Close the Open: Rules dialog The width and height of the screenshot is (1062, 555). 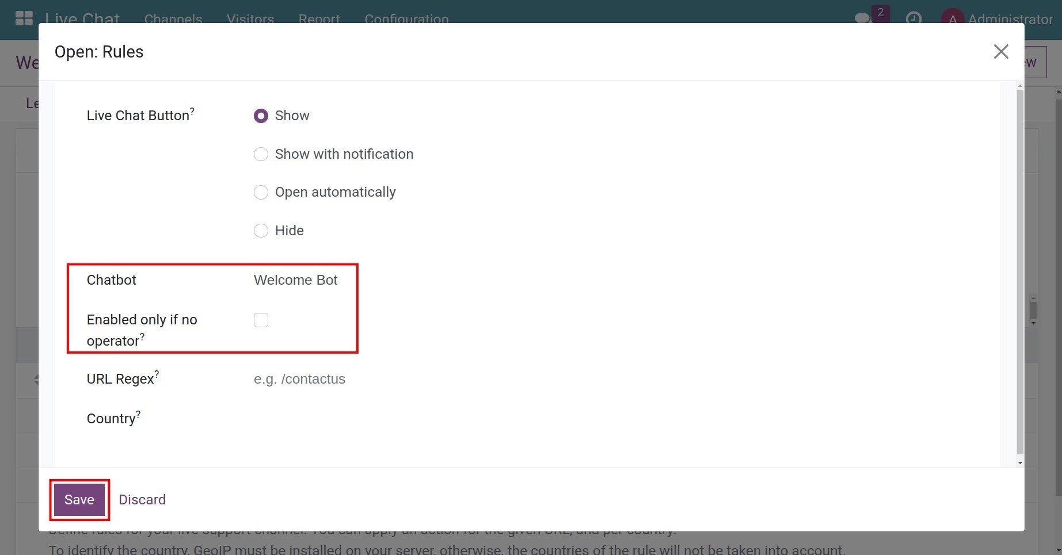(x=1001, y=52)
